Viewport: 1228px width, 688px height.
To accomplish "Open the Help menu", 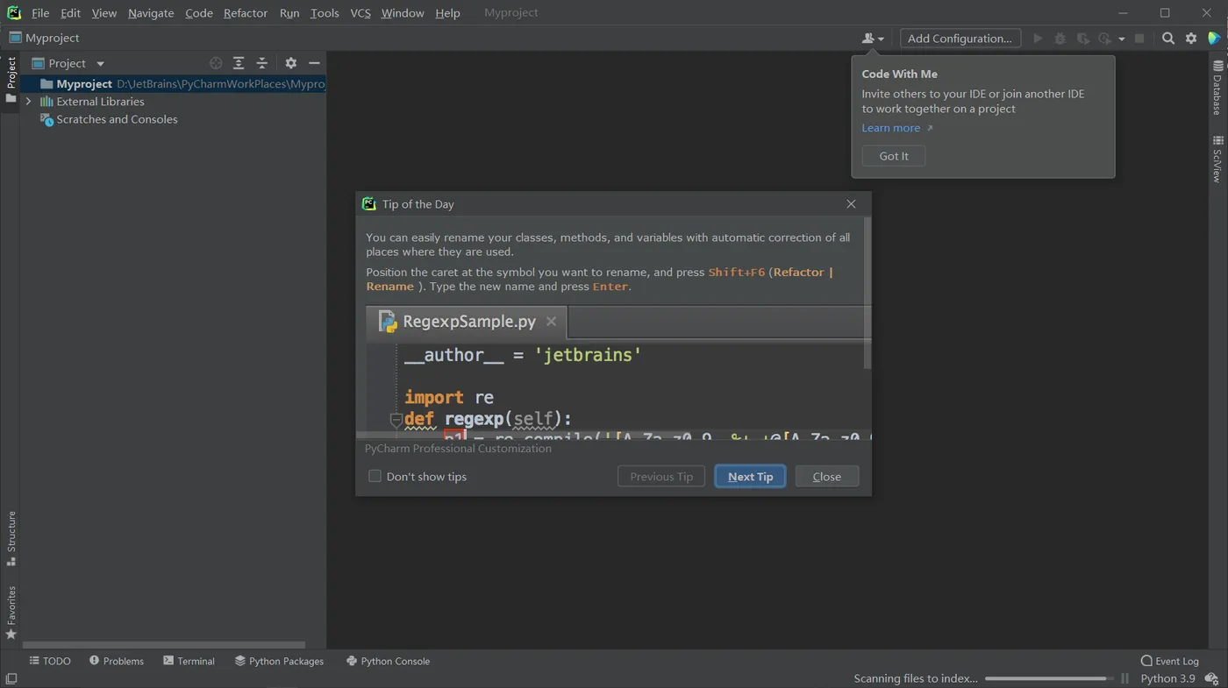I will coord(447,13).
